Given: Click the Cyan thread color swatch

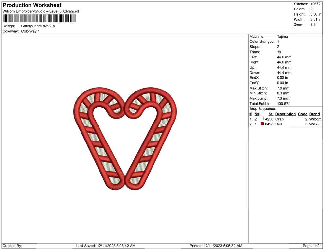Looking at the screenshot, I should click(x=262, y=119).
